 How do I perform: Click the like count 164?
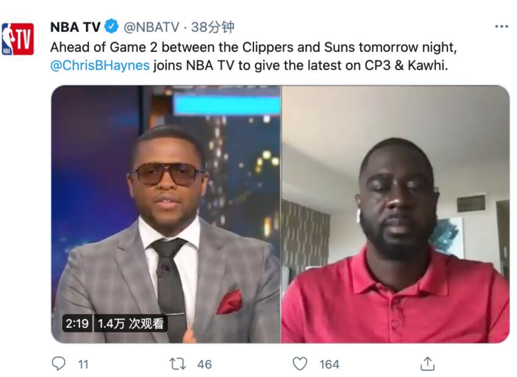(329, 364)
